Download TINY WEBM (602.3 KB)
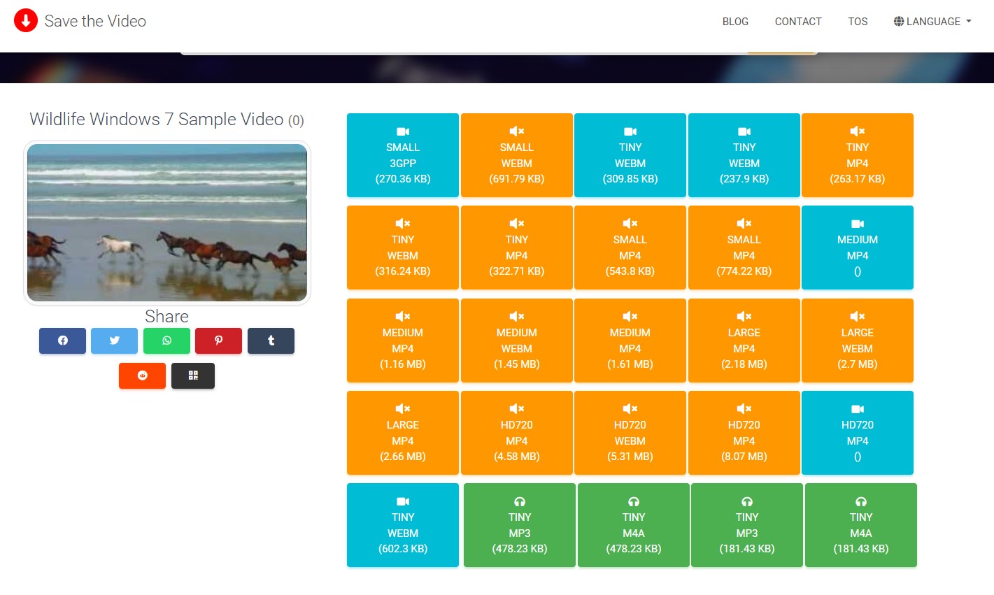Image resolution: width=994 pixels, height=595 pixels. click(x=403, y=525)
